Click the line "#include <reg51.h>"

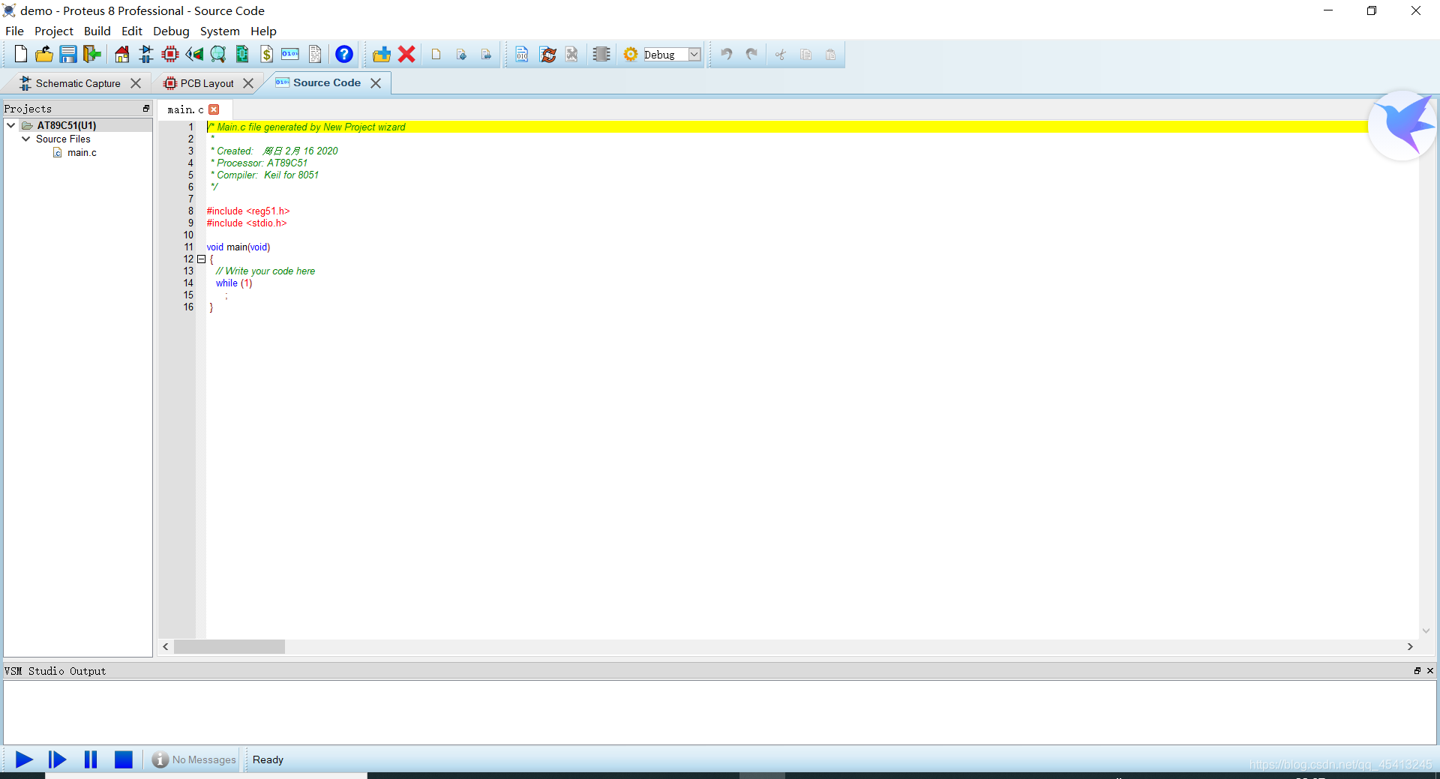pos(248,211)
